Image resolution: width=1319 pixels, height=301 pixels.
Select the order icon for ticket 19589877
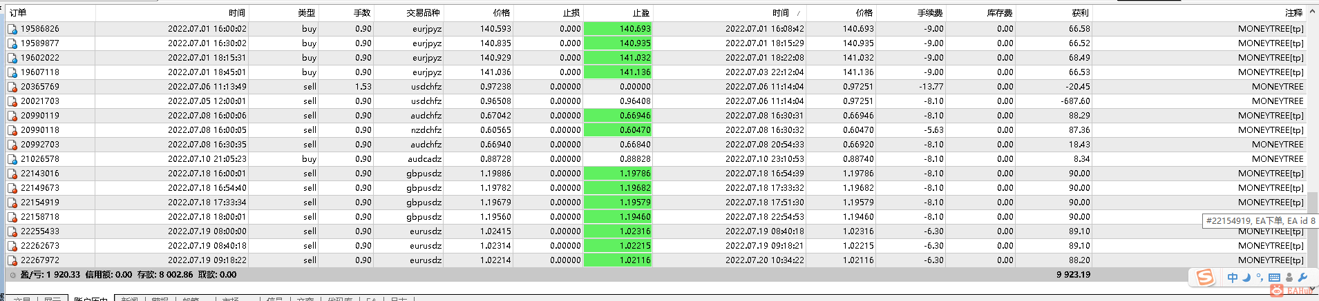click(12, 43)
